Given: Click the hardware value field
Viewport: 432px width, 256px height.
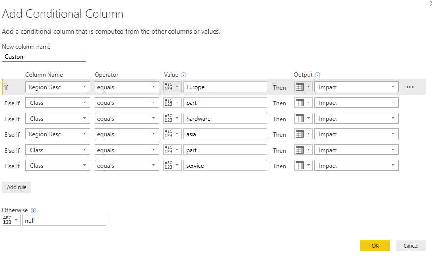Looking at the screenshot, I should click(x=225, y=118).
